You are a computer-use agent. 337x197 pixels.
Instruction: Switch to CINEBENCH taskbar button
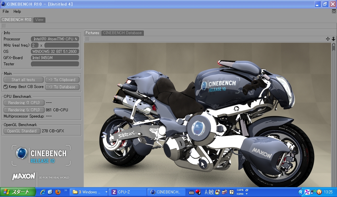coord(166,192)
